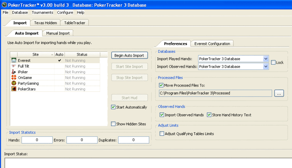Select the Auto Import tab
Viewport: 292px width, 168px height.
pyautogui.click(x=27, y=33)
